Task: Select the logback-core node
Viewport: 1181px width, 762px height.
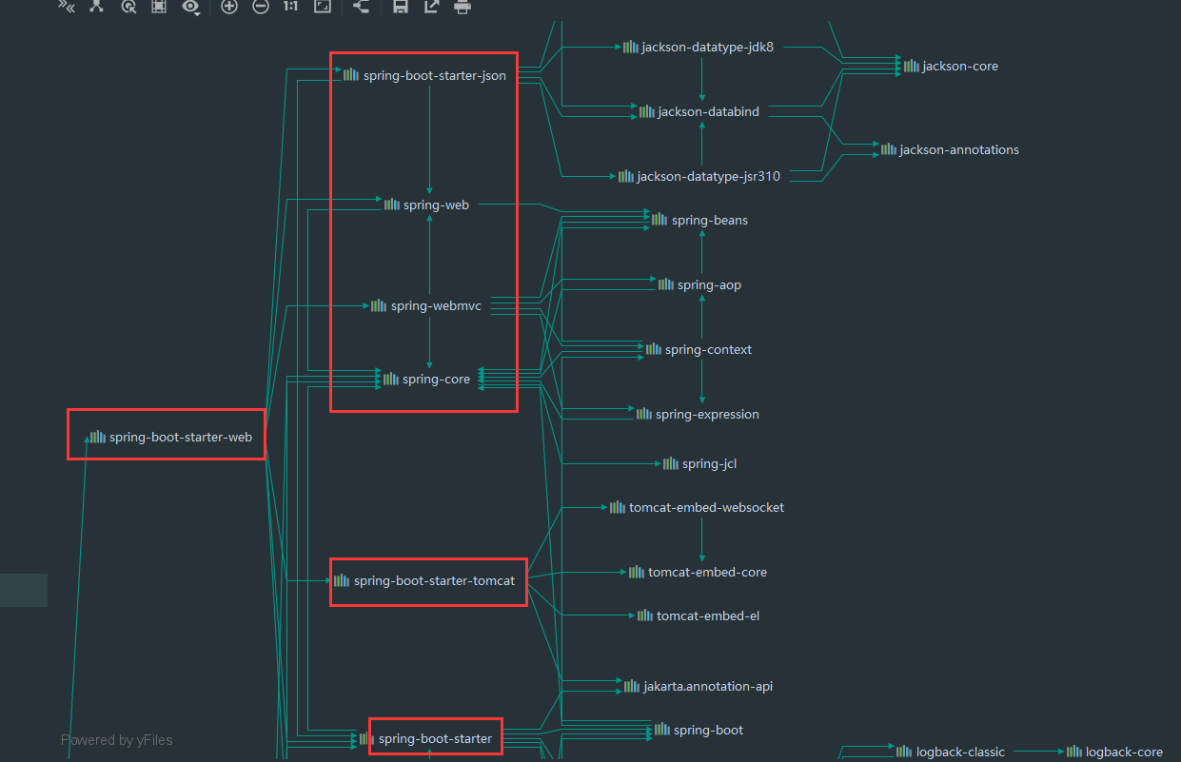Action: click(1114, 752)
